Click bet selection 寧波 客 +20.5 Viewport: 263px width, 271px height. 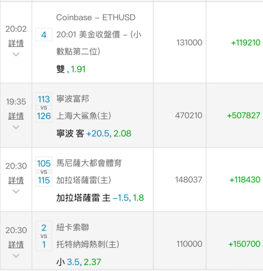93,133
